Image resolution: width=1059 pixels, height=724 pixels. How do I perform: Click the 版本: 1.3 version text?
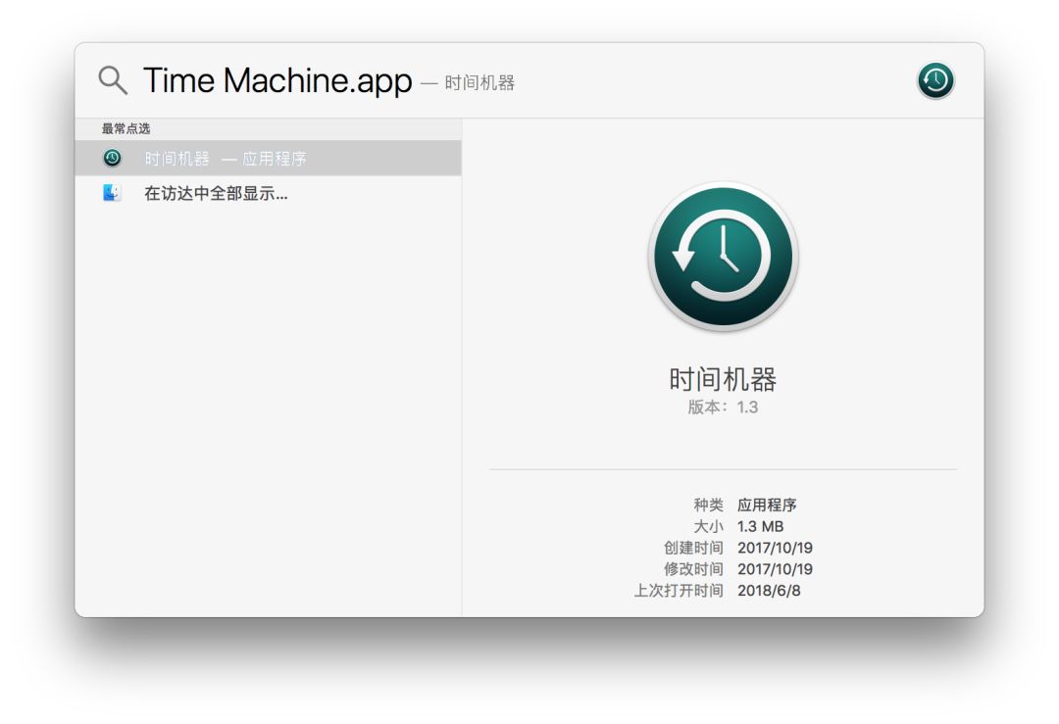point(723,407)
